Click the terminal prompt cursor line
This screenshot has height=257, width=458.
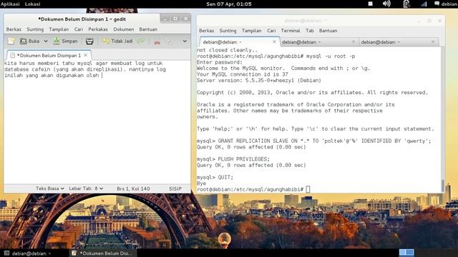point(253,189)
